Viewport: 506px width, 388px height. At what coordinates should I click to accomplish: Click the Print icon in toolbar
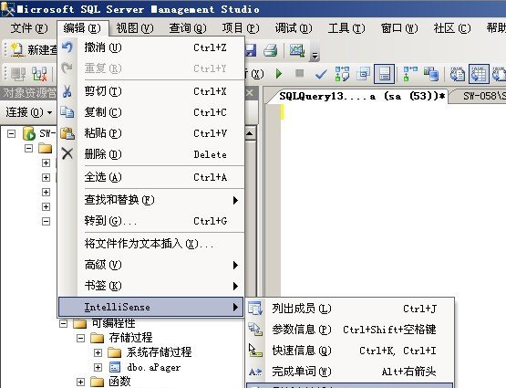271,50
